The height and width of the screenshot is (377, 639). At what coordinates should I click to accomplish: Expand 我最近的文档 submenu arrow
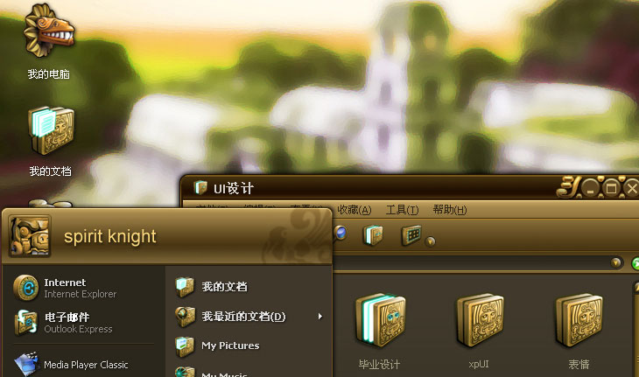320,317
